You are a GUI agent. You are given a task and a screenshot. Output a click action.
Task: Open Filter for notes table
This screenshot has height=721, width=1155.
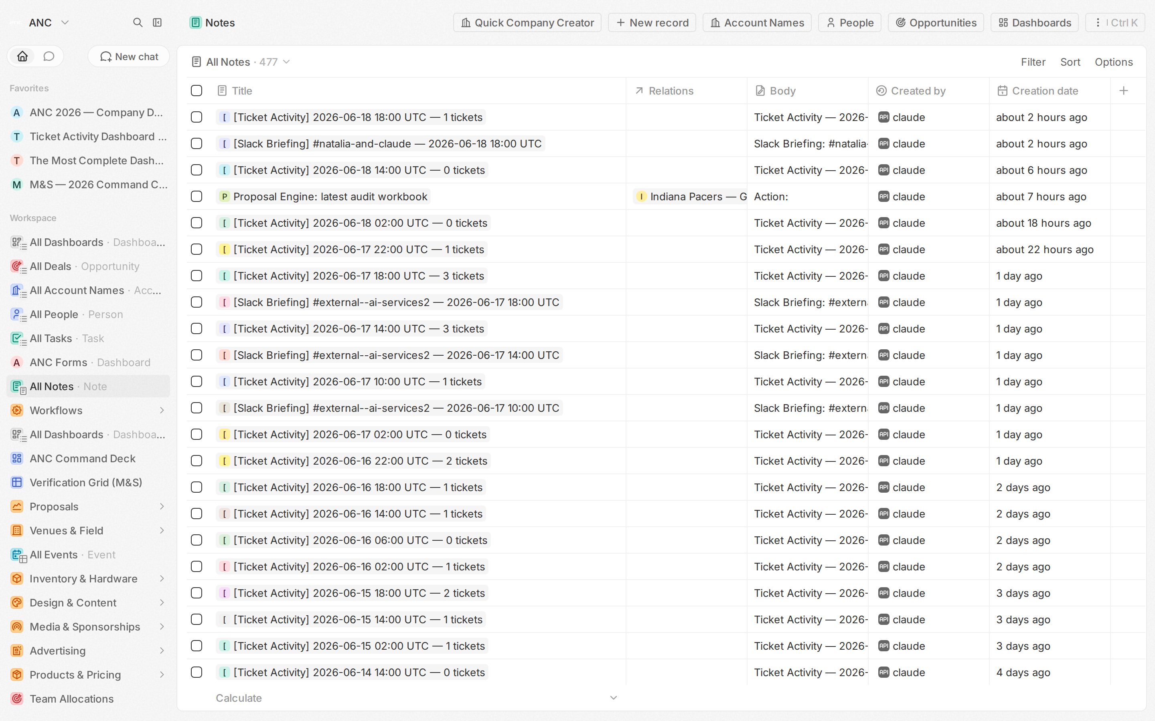[x=1033, y=62]
